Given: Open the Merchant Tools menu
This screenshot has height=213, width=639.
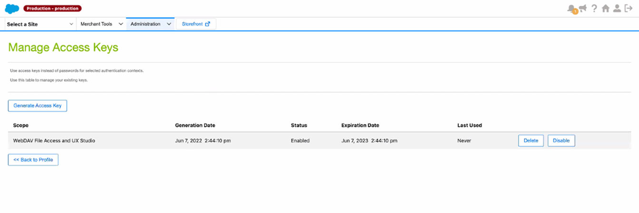Looking at the screenshot, I should tap(97, 24).
